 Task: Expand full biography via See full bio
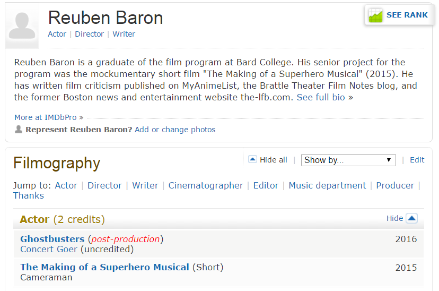(x=321, y=97)
